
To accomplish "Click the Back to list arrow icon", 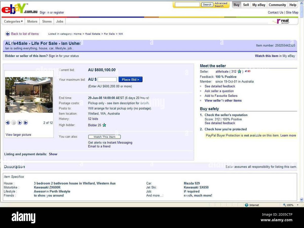I will pyautogui.click(x=8, y=34).
